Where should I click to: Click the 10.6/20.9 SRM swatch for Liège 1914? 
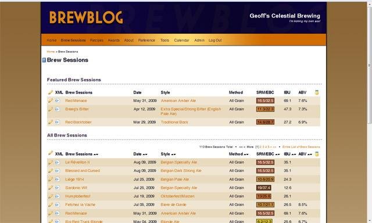point(265,179)
